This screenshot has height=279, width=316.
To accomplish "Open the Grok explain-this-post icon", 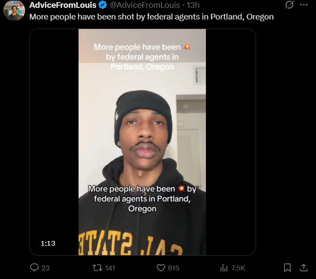I will [289, 5].
